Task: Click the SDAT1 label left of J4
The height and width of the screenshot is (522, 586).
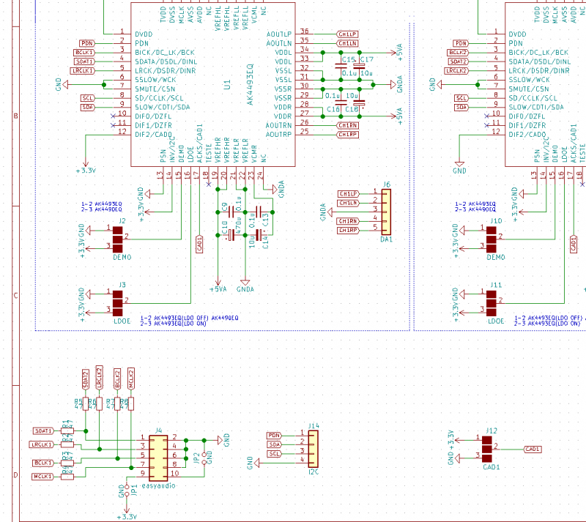Action: click(45, 431)
